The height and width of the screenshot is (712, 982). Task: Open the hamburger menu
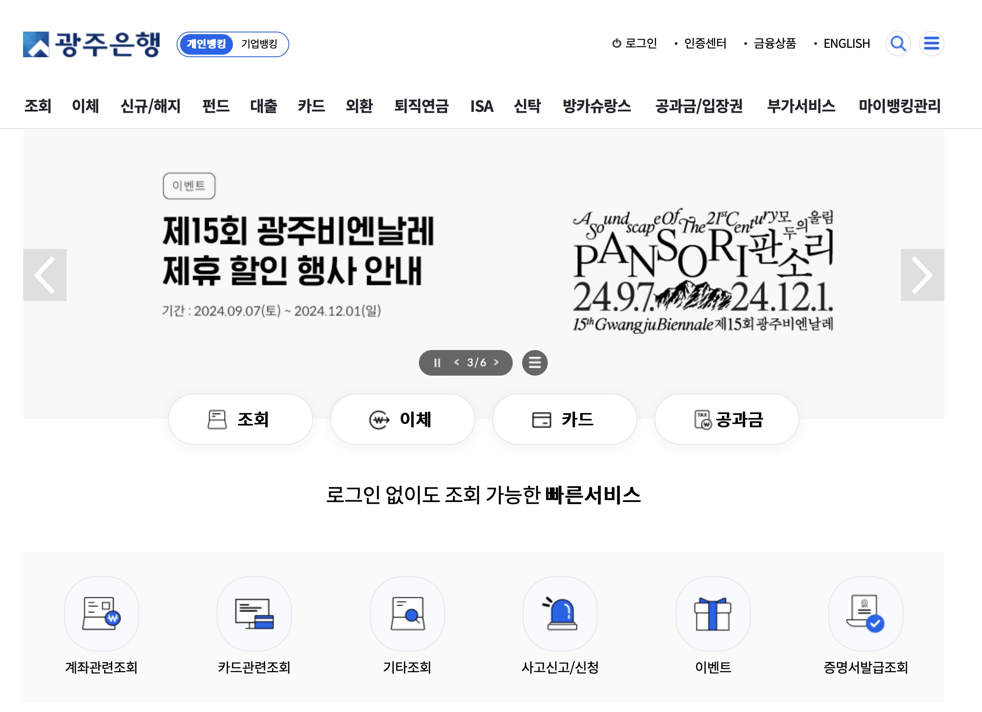pos(932,44)
